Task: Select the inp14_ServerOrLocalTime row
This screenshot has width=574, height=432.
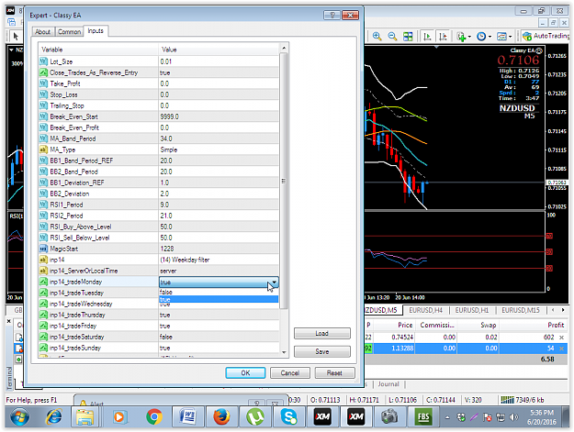Action: tap(158, 271)
